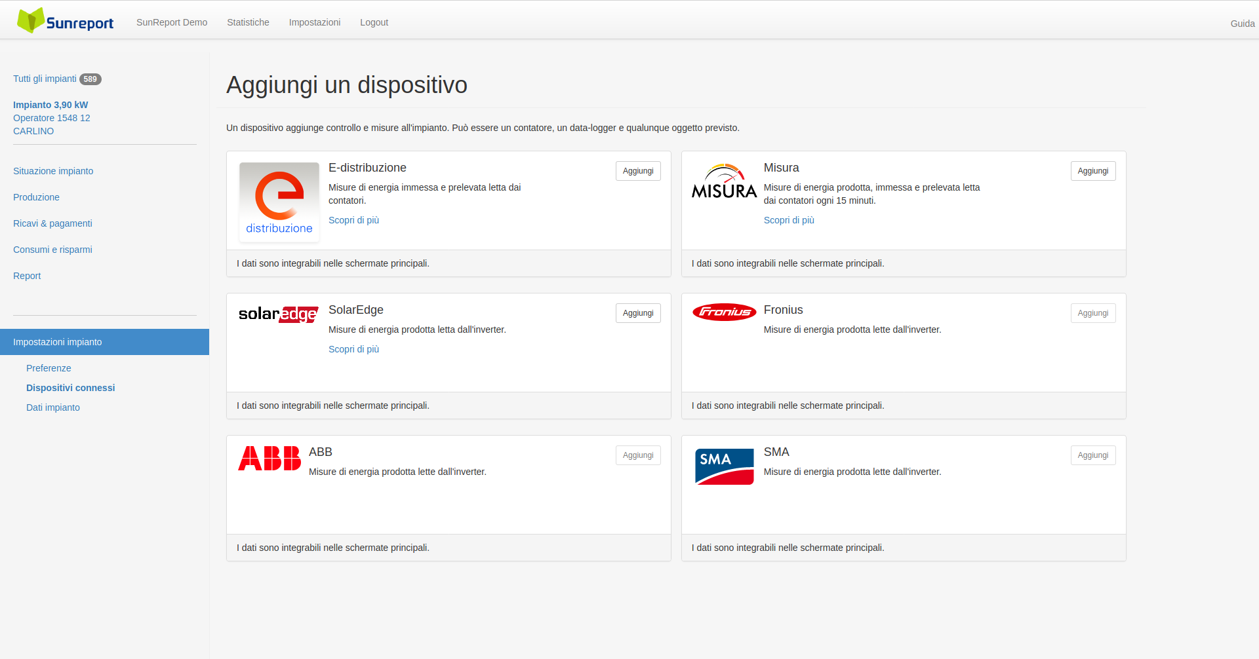
Task: Open Dispositivi connessi submenu item
Action: 70,388
